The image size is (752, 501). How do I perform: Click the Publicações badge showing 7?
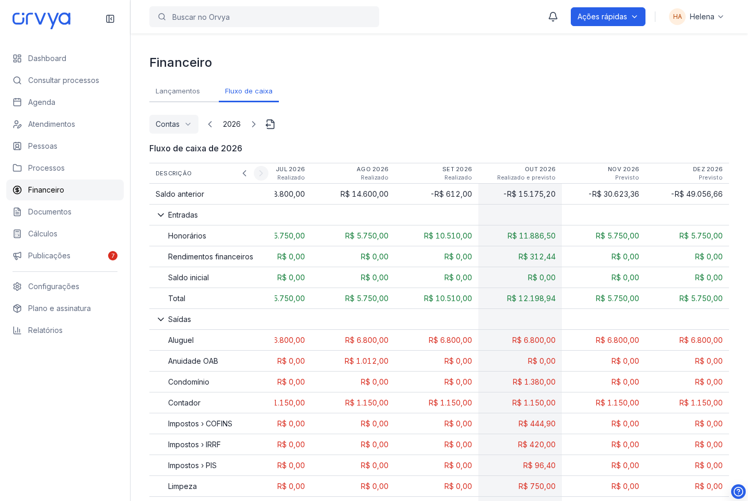tap(113, 256)
